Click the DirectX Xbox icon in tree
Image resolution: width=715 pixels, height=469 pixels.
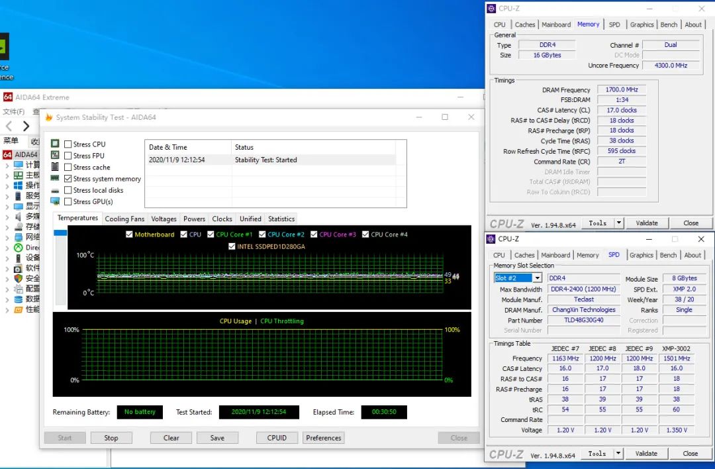[x=18, y=248]
